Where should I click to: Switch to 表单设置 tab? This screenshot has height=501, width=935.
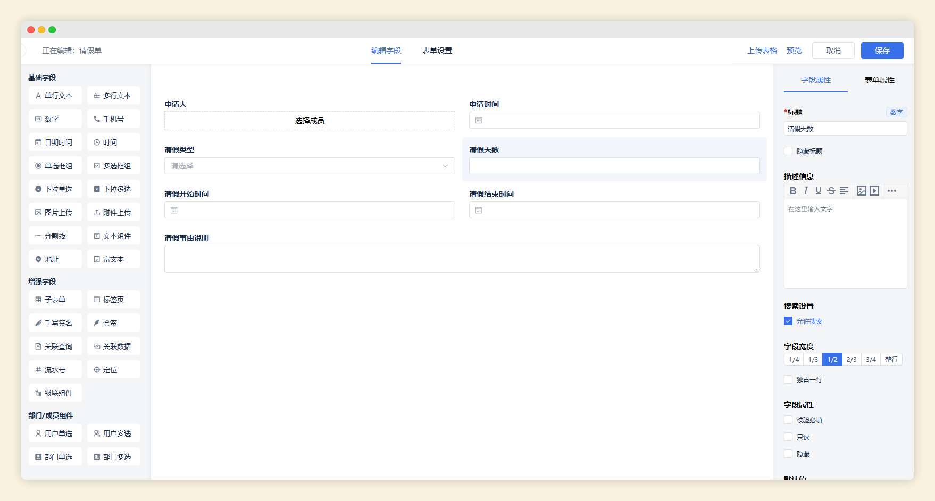pos(437,50)
